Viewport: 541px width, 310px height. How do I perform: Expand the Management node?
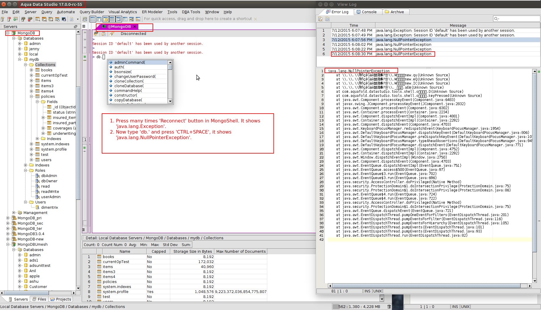(14, 213)
